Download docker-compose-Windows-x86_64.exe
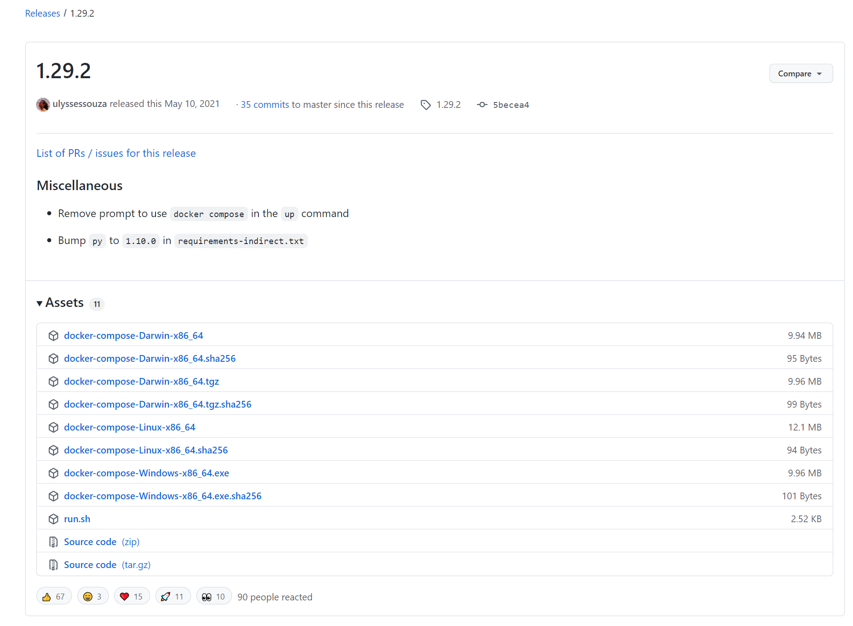Screen dimensions: 853x626 tap(147, 473)
